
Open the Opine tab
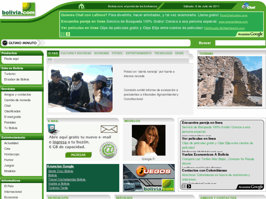click(x=179, y=53)
